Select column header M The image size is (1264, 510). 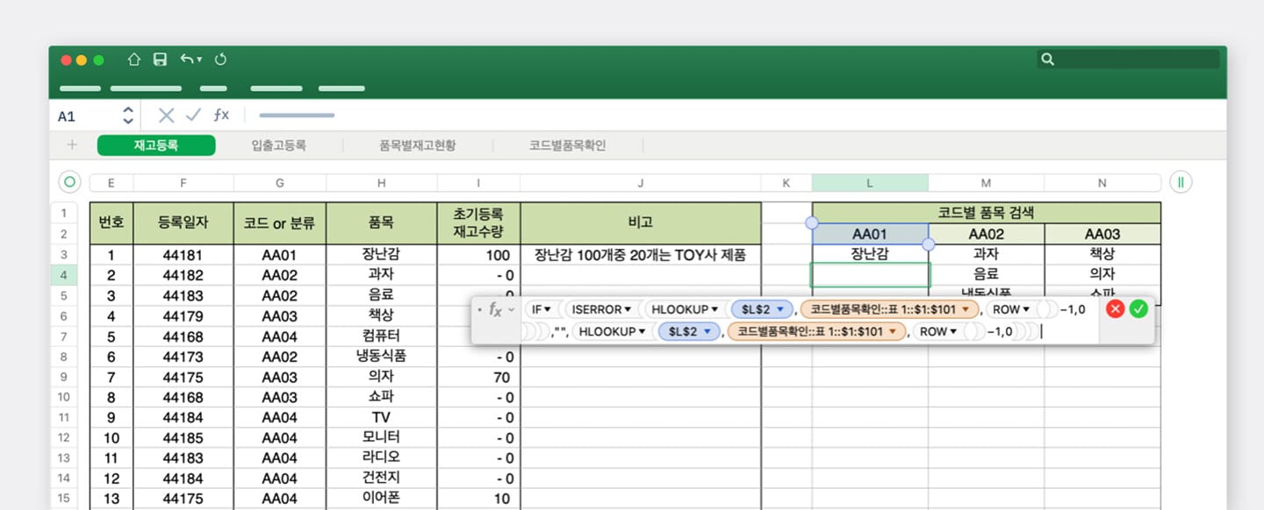tap(987, 182)
